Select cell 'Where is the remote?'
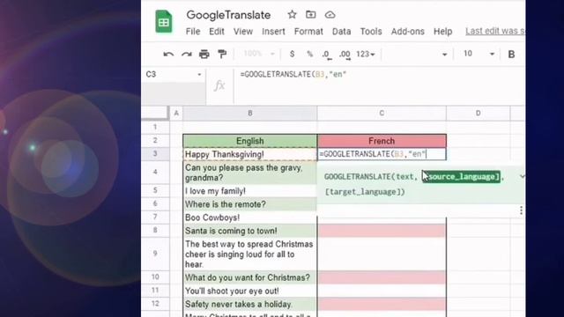Viewport: 564px width, 317px height. click(250, 204)
